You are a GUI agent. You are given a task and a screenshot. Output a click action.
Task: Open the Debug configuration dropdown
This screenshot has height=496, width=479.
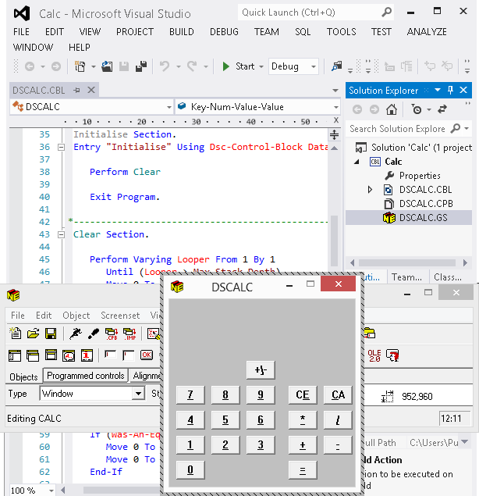tap(293, 67)
